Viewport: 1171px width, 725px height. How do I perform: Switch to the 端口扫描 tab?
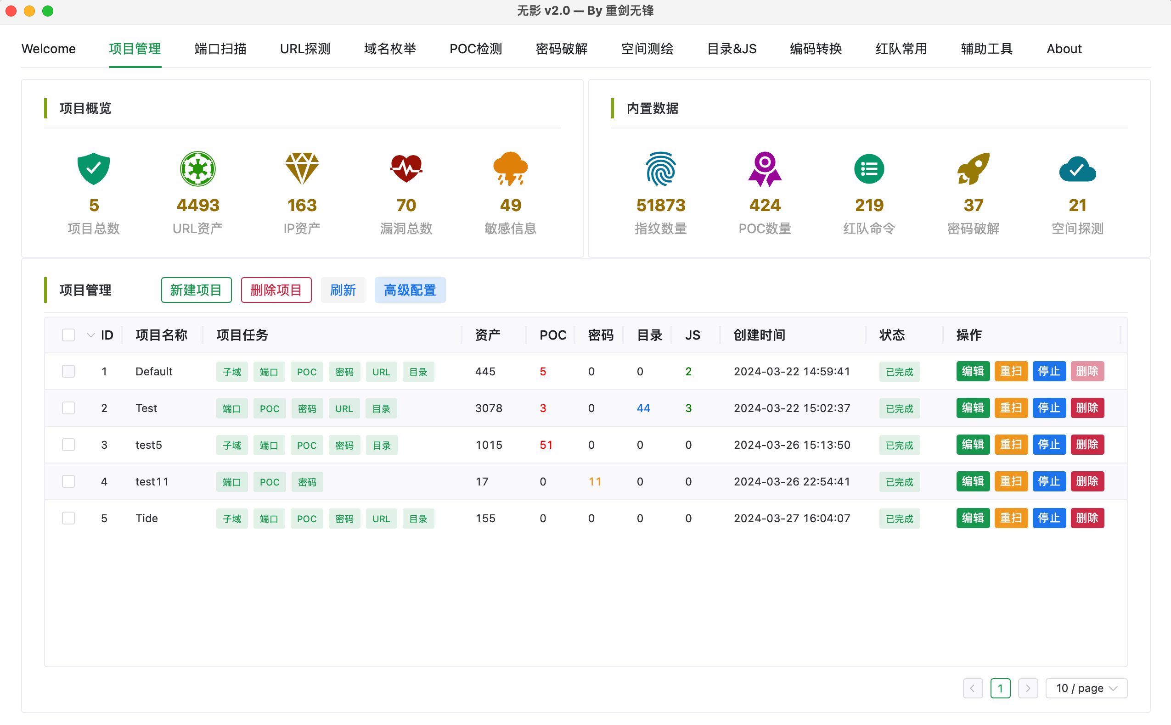point(221,49)
